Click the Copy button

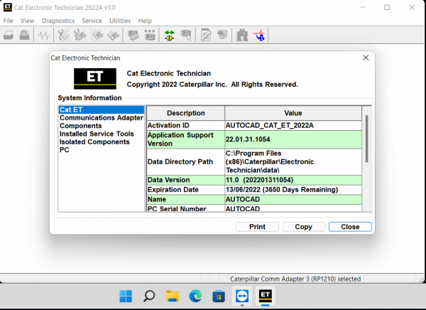click(303, 227)
